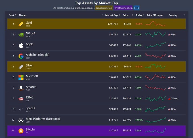Sort by Market Cap column arrows
Image resolution: width=193 pixels, height=138 pixels.
click(119, 15)
